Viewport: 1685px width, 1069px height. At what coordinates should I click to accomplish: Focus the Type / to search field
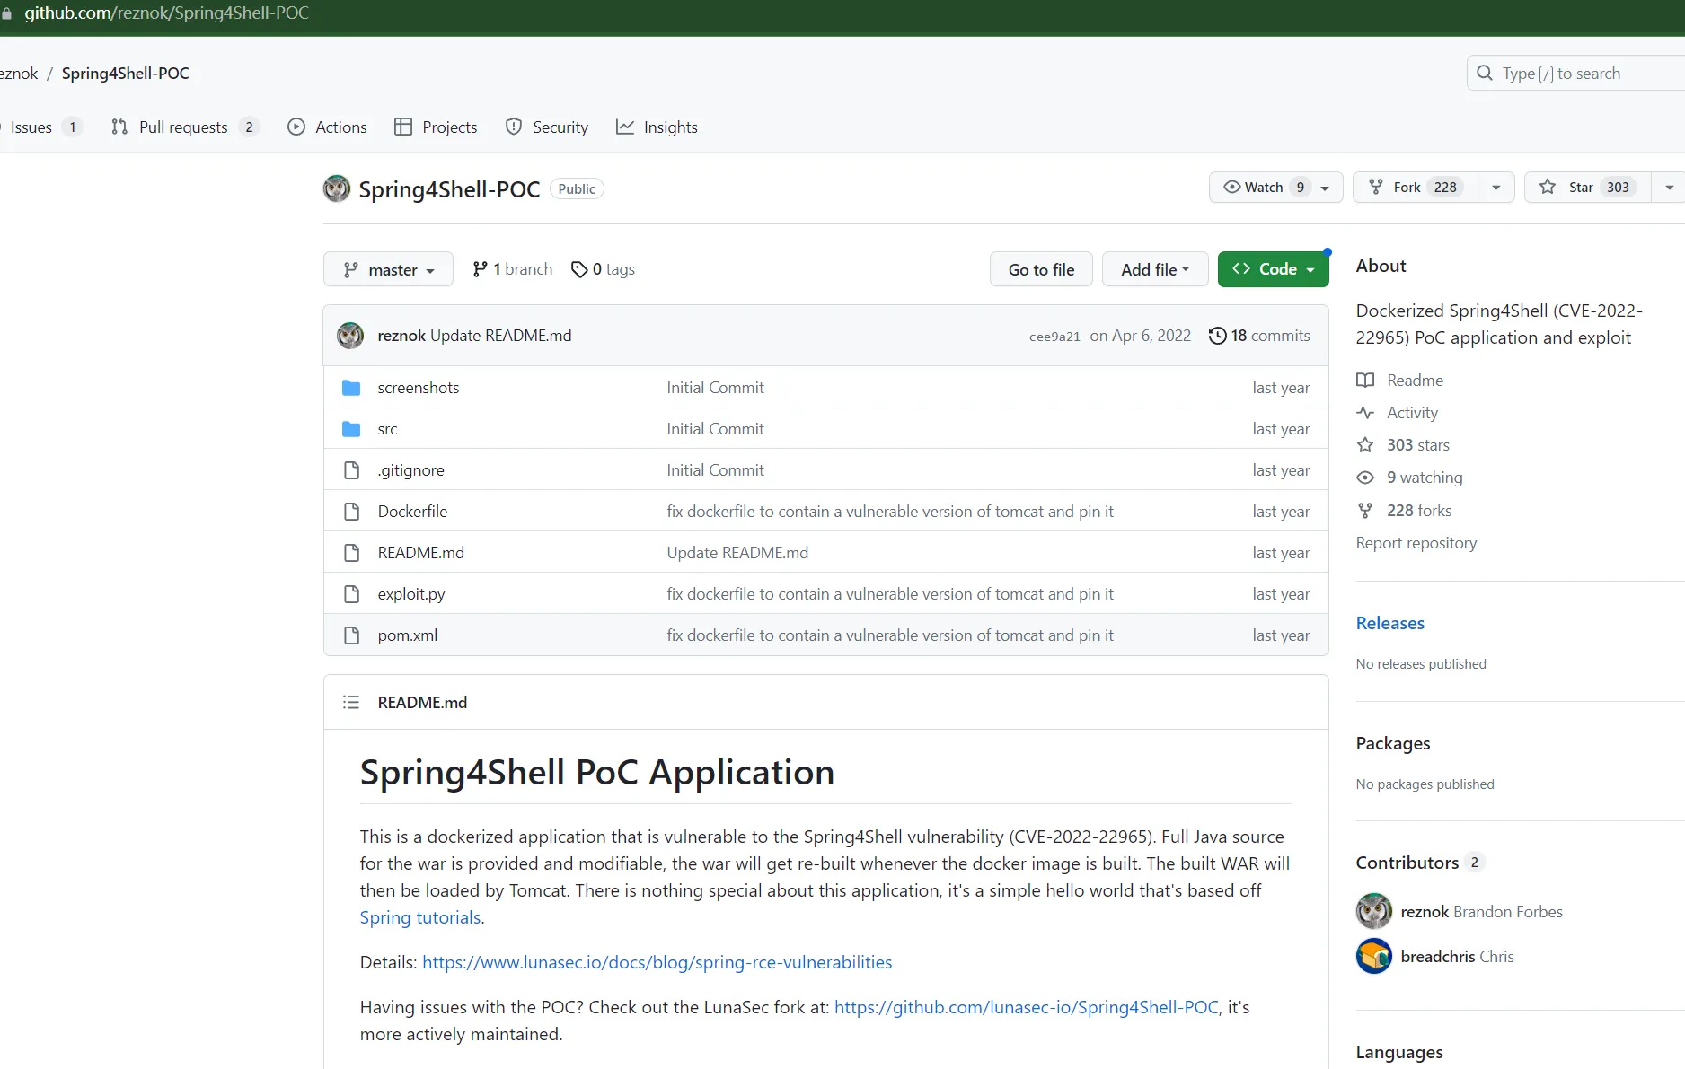click(1581, 74)
